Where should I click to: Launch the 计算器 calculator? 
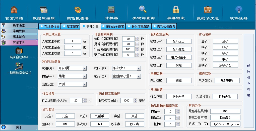(111, 10)
